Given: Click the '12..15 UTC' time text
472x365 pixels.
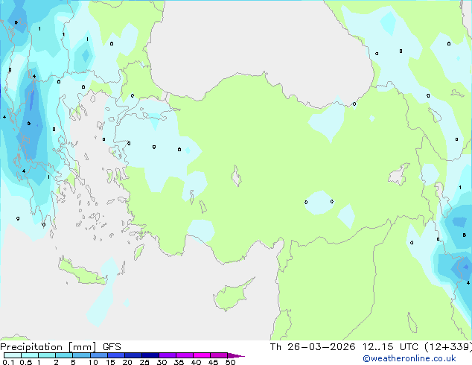Looking at the screenshot, I should pos(390,347).
